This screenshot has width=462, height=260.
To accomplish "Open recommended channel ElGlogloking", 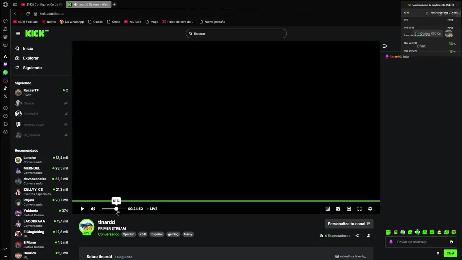I will [41, 234].
